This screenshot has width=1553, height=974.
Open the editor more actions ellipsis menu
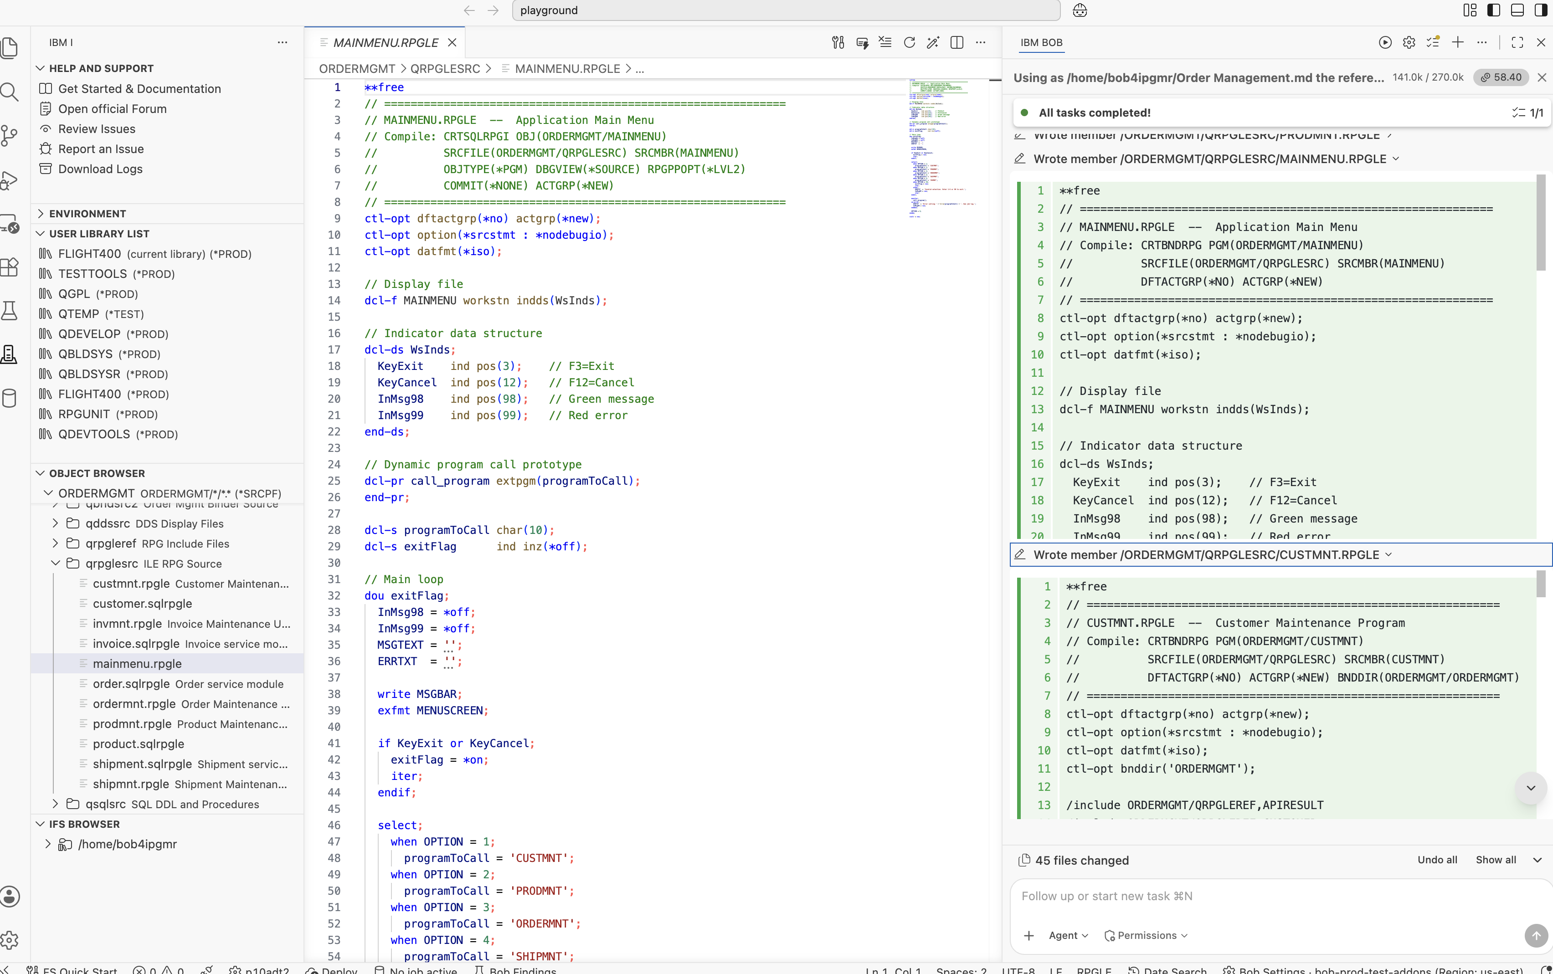click(981, 42)
